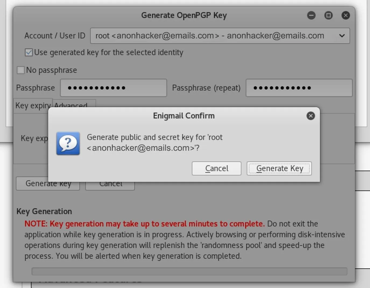This screenshot has width=370, height=288.
Task: Click the Account / User ID label
Action: [55, 36]
